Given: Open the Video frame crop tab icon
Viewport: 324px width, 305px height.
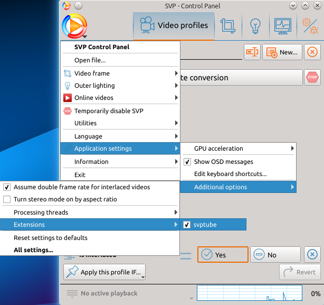Looking at the screenshot, I should tap(228, 25).
